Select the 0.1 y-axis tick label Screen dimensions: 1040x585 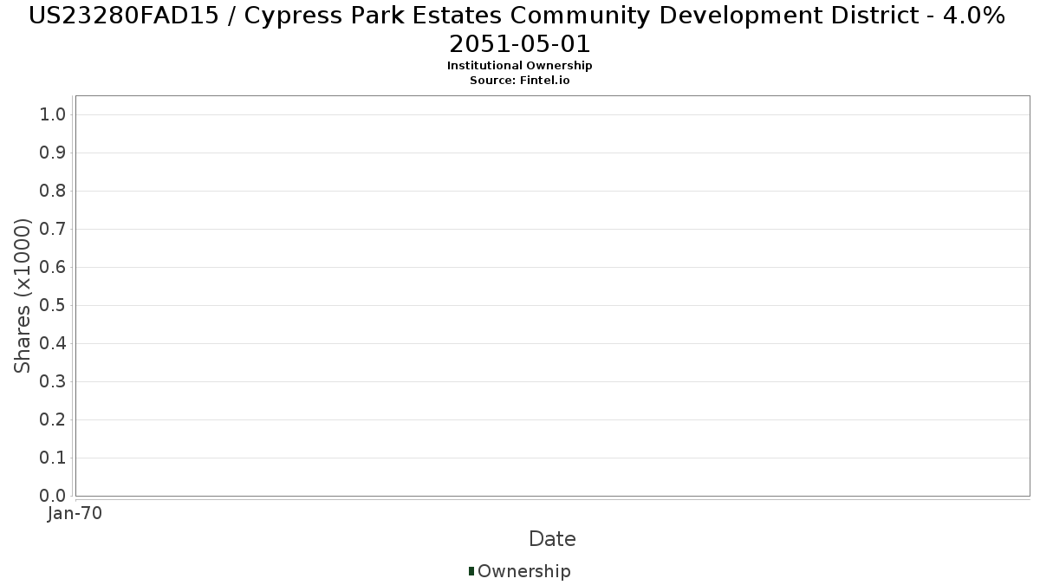[x=53, y=458]
